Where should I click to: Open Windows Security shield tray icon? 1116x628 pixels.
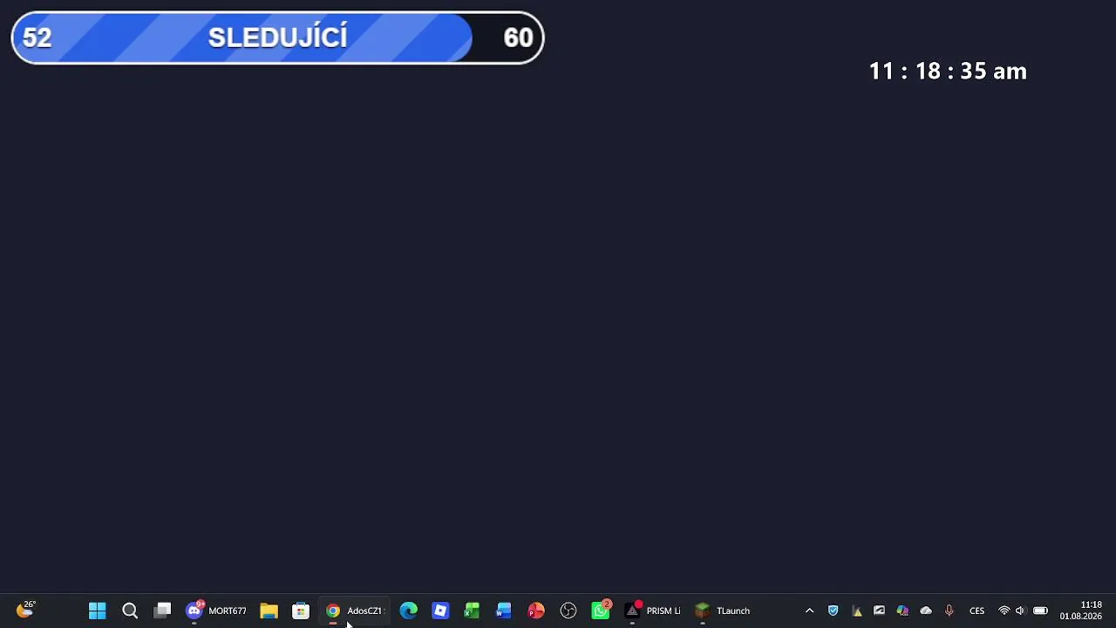[833, 611]
